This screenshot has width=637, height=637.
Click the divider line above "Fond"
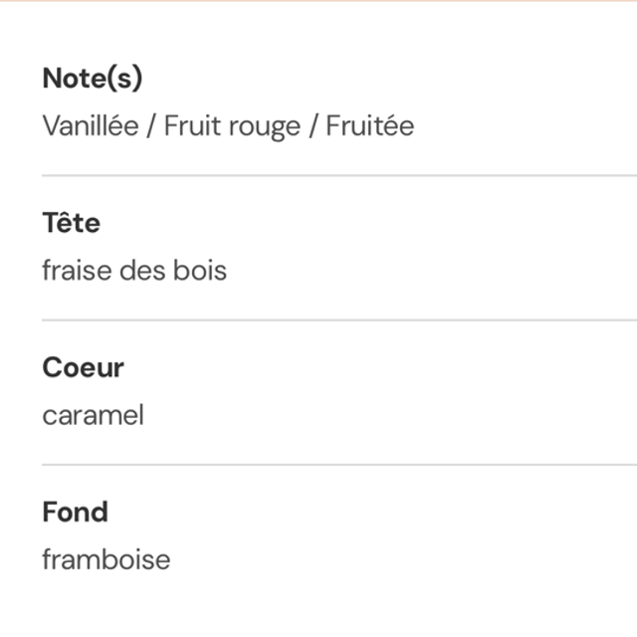[338, 465]
